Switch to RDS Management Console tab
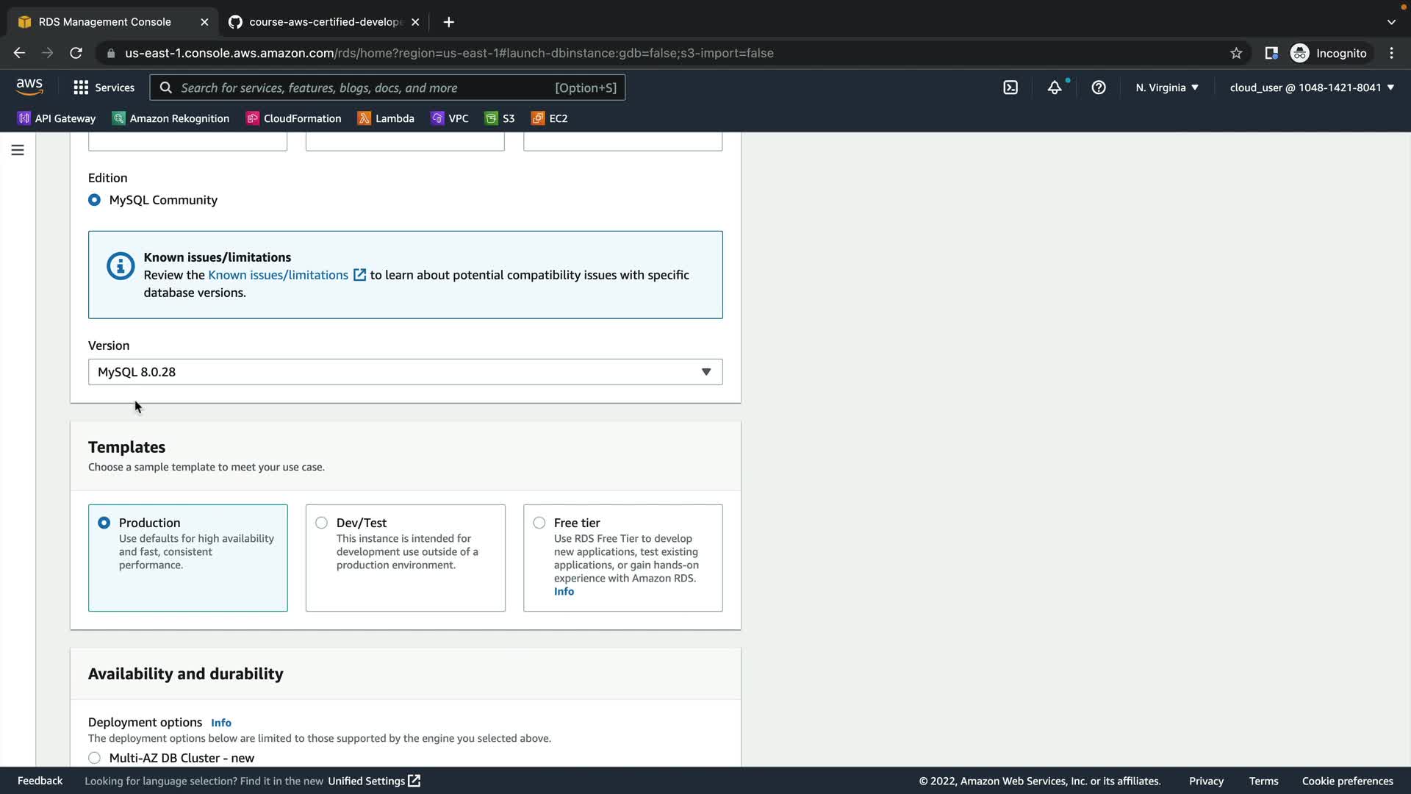 pos(104,22)
